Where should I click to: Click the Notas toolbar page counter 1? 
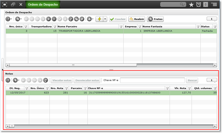click(212, 80)
